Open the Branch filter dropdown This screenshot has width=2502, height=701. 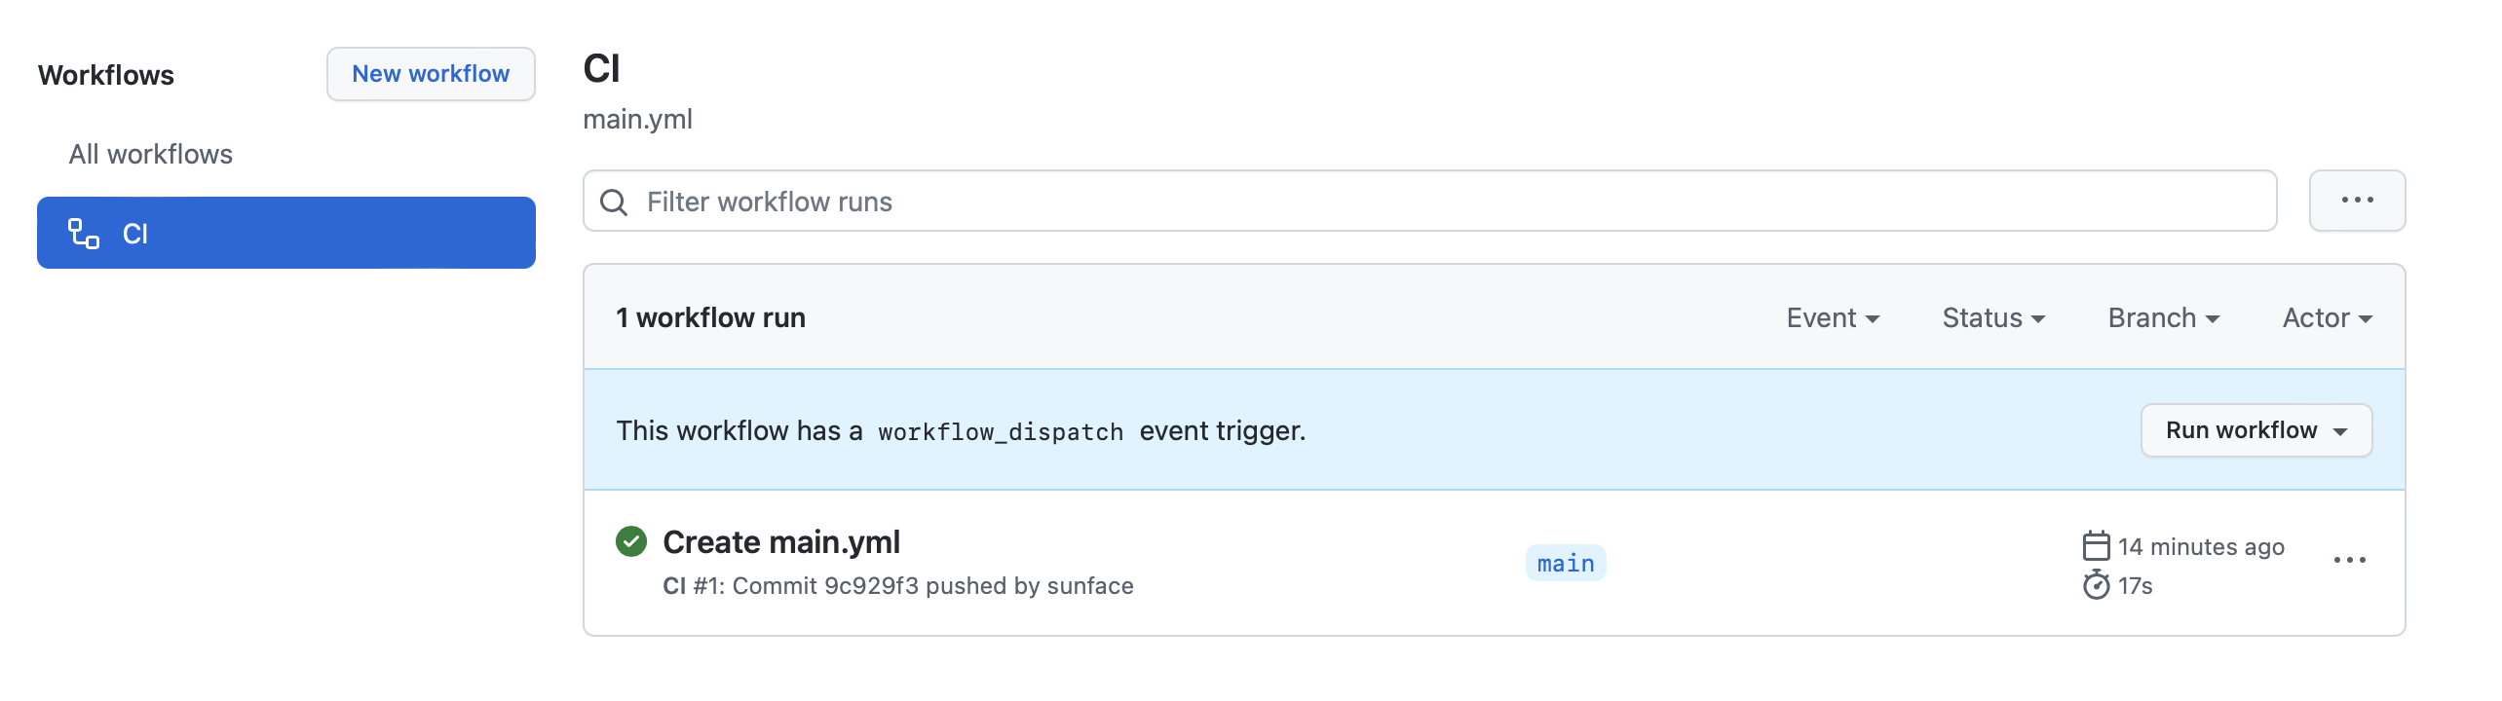(2163, 318)
